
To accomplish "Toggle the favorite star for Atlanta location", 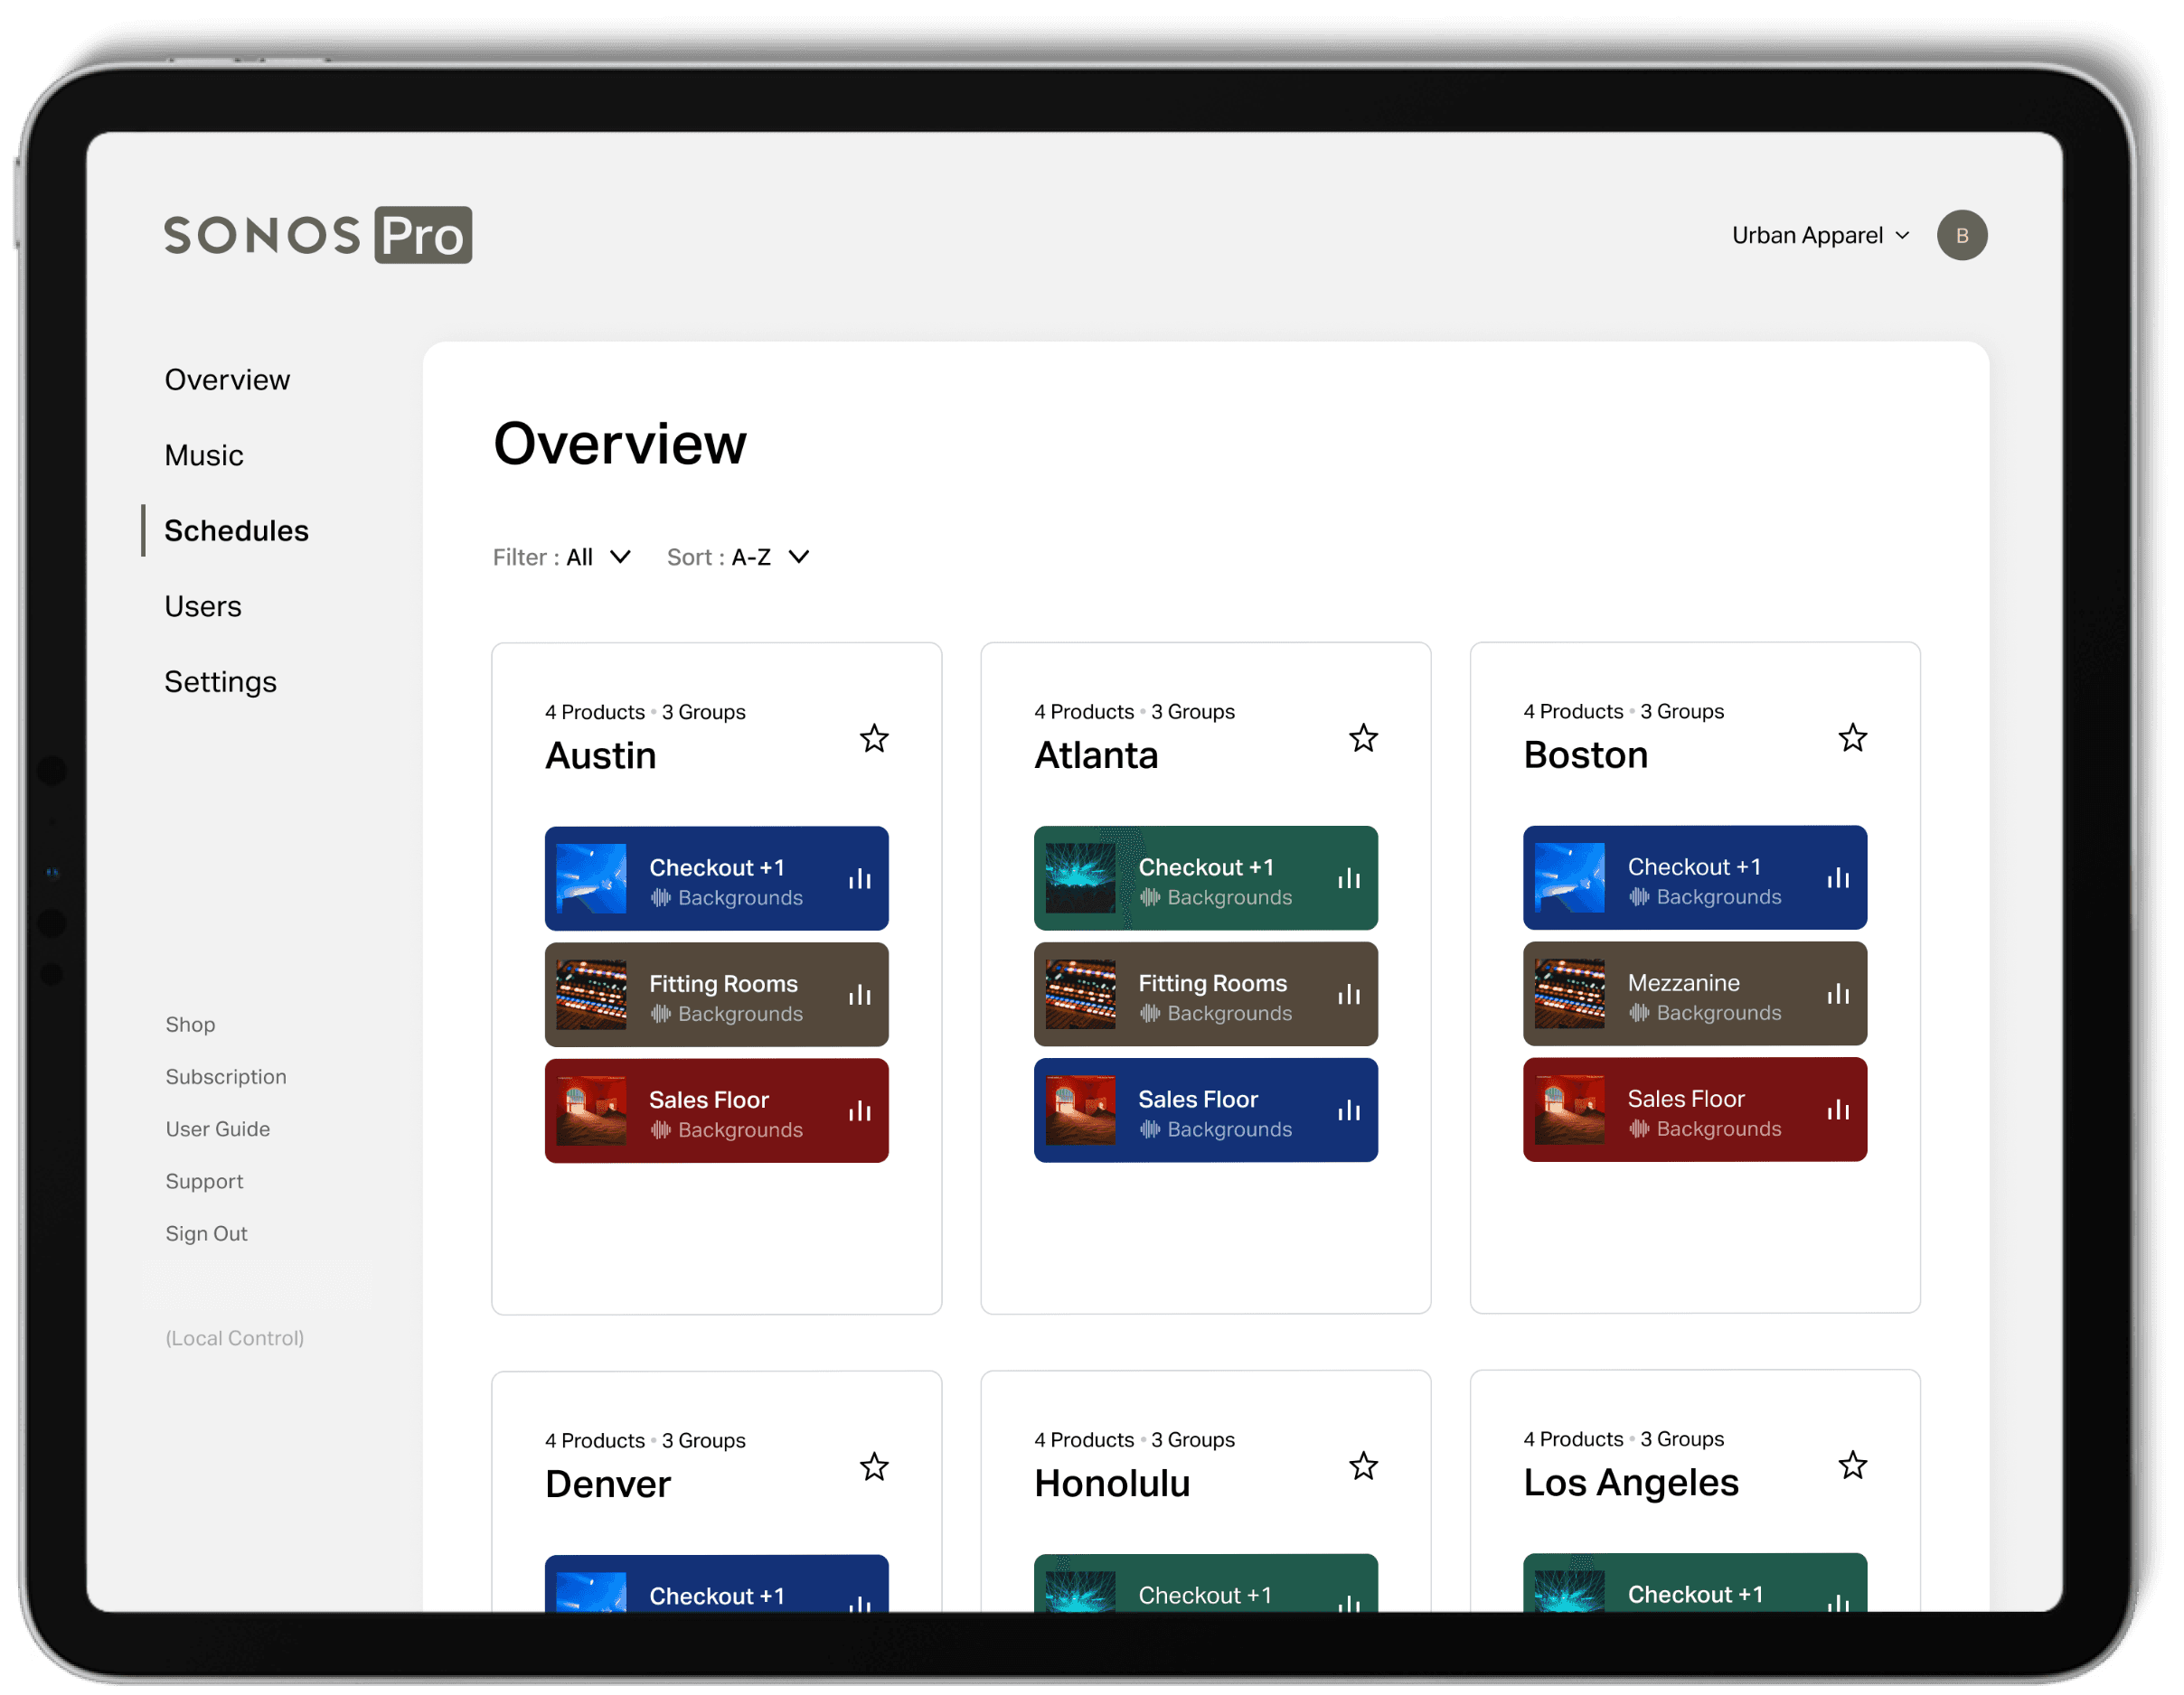I will tap(1365, 738).
